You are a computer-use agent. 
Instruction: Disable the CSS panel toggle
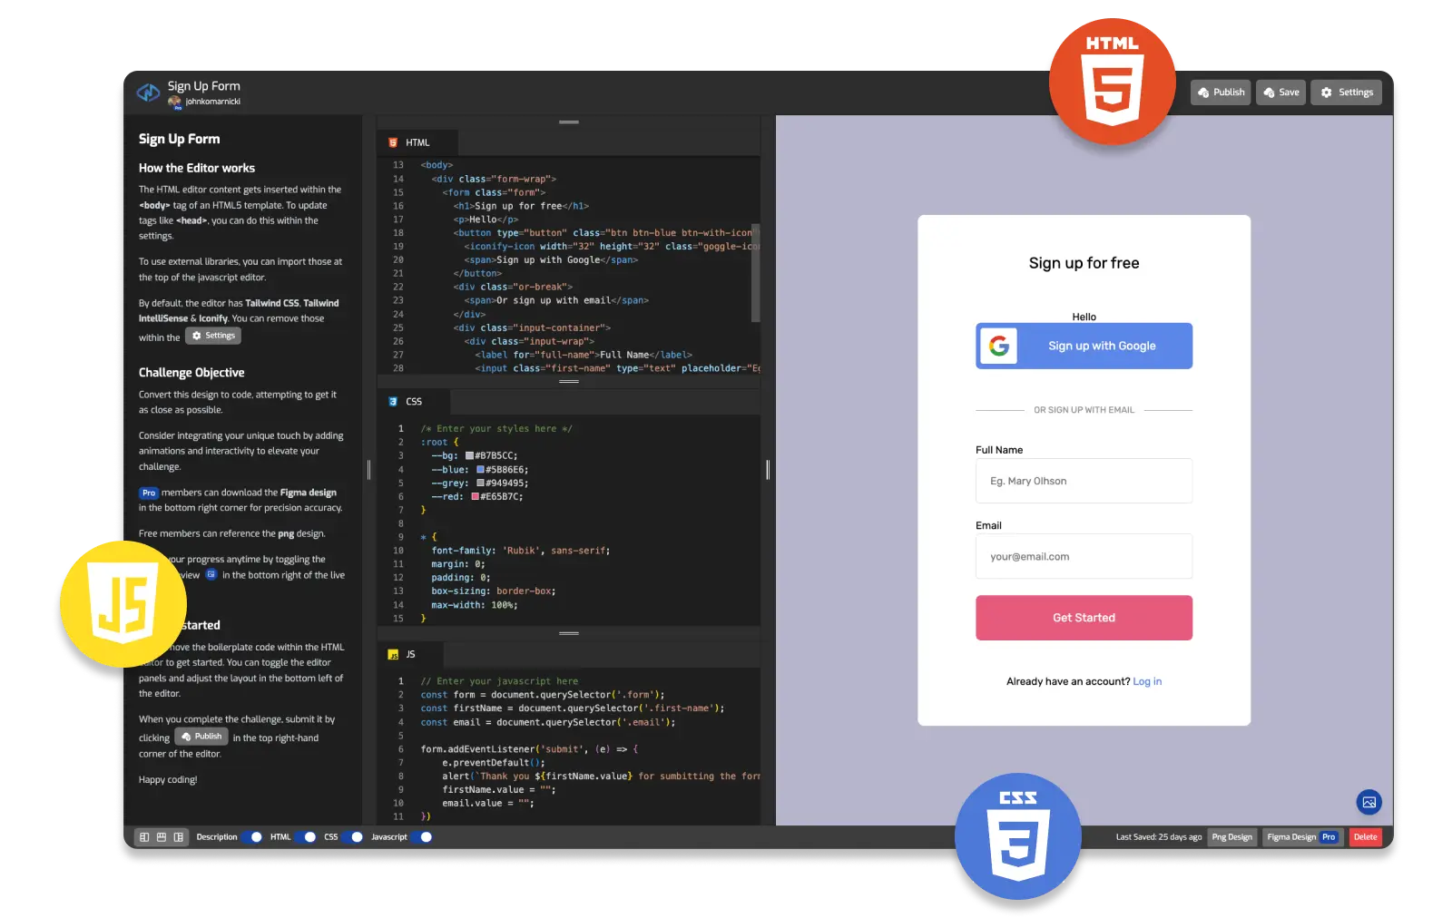[x=356, y=837]
